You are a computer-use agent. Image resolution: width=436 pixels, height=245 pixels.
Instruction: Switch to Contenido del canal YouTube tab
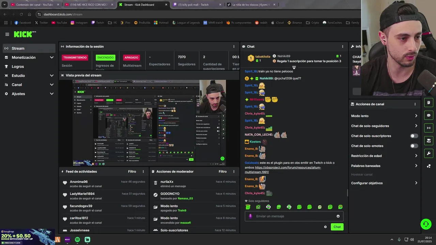pyautogui.click(x=34, y=5)
